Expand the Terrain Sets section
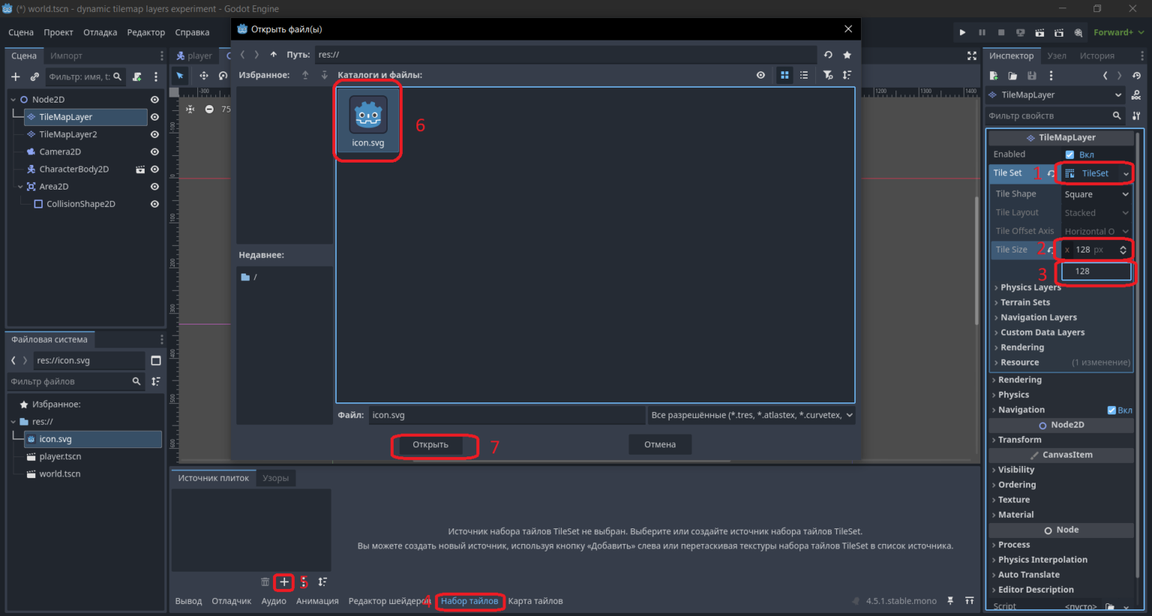The image size is (1152, 616). pos(1024,302)
